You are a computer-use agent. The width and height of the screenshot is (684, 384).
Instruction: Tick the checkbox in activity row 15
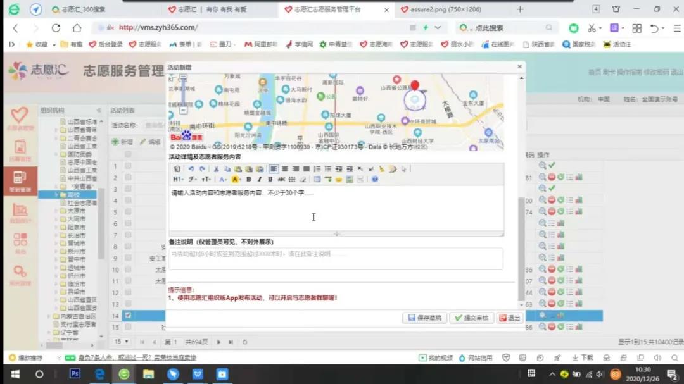tap(128, 327)
